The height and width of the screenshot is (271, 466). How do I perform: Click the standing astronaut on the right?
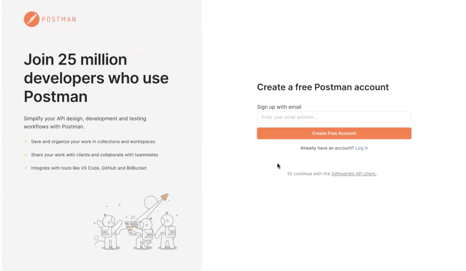166,231
